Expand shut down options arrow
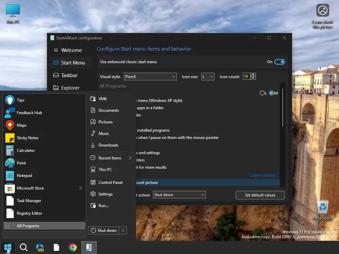Image resolution: width=339 pixels, height=254 pixels. (x=123, y=231)
